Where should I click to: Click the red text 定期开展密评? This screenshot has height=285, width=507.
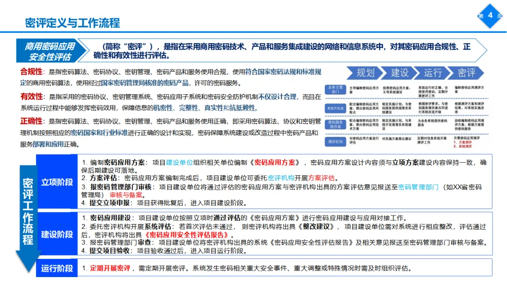pyautogui.click(x=110, y=268)
